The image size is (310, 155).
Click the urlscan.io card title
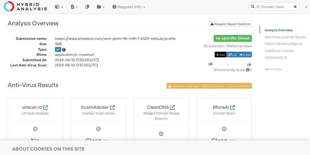coord(32,107)
